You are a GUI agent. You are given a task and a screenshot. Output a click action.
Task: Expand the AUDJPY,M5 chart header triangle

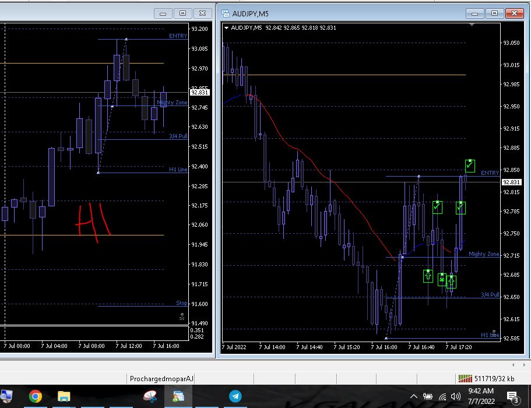[226, 27]
